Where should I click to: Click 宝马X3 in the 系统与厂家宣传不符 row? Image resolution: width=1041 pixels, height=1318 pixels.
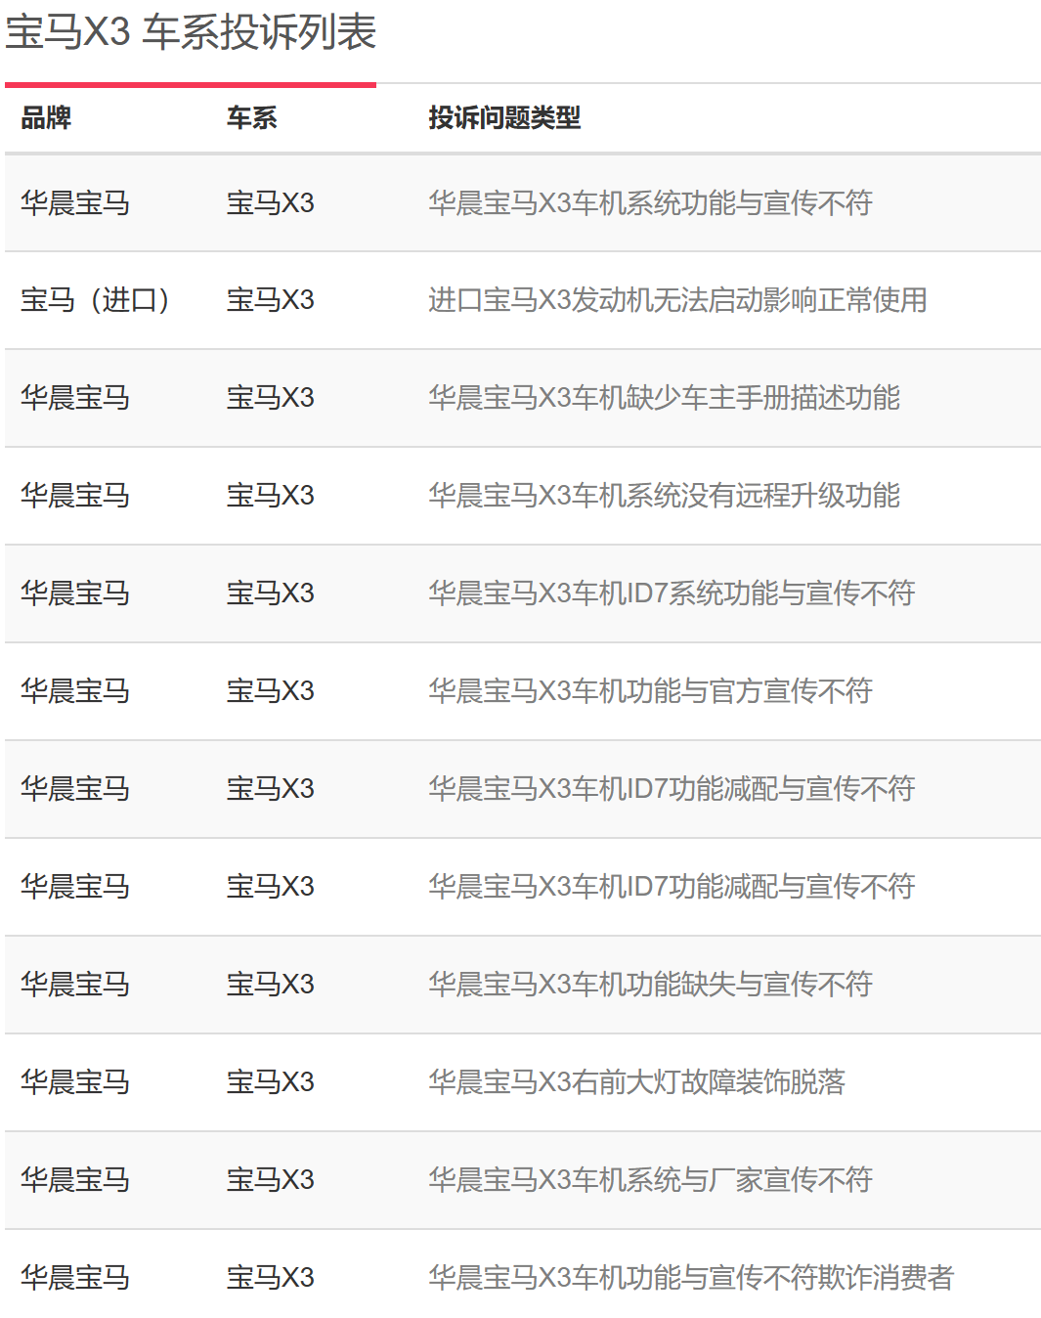pyautogui.click(x=271, y=1180)
